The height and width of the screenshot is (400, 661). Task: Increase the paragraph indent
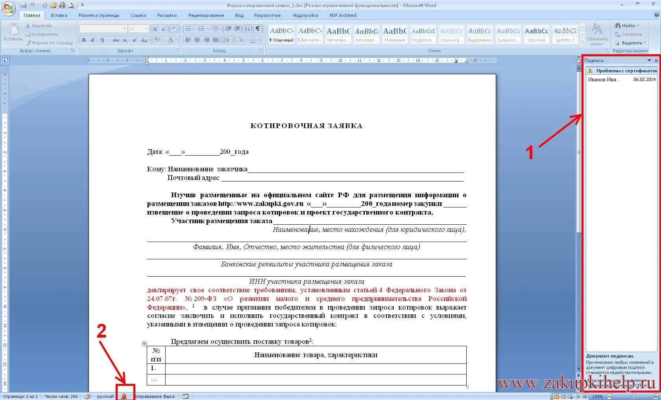pos(237,29)
